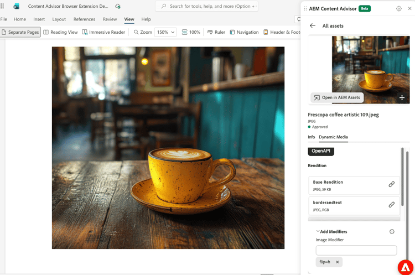Copy link for Base Rendition
This screenshot has width=415, height=275.
click(x=391, y=184)
